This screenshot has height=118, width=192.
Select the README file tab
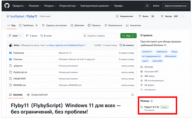coord(16,95)
